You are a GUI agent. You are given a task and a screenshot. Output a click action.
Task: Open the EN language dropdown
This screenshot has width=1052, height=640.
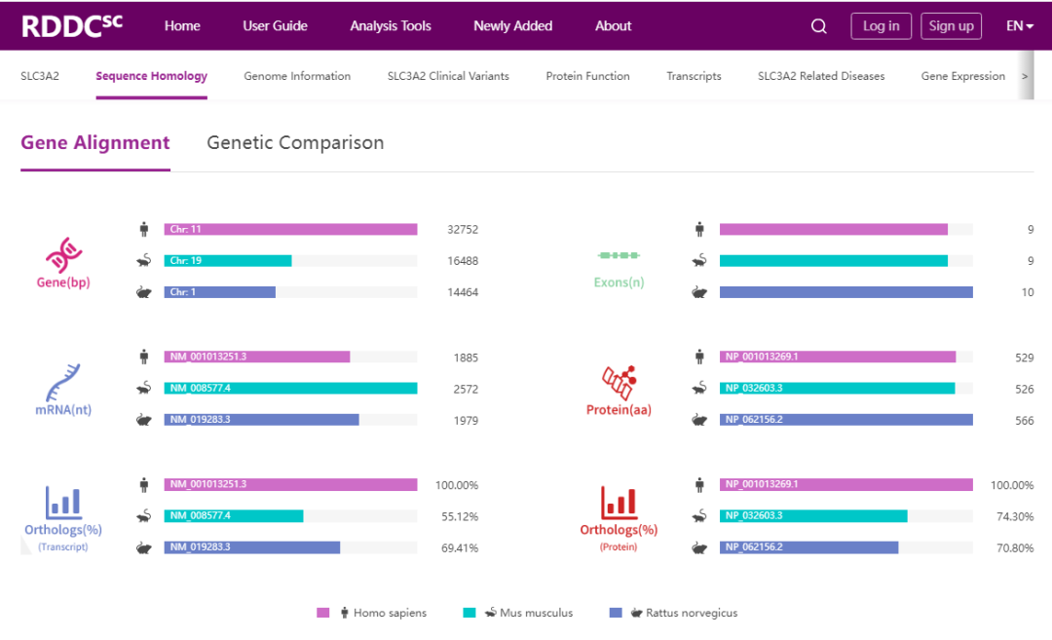coord(1020,26)
